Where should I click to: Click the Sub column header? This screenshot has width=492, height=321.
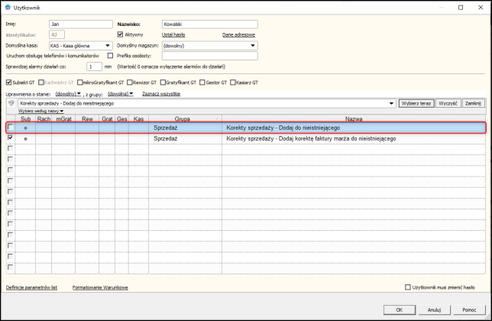coord(25,119)
